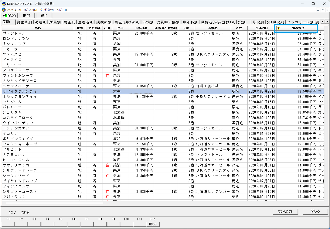Viewport: 330px width, 229px height.
Task: Open the 売買時年齢別 tab
Action: tap(168, 22)
